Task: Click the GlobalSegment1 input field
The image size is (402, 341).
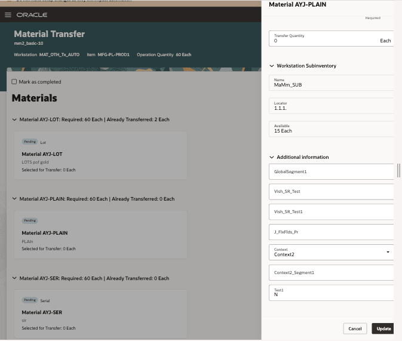Action: (332, 172)
